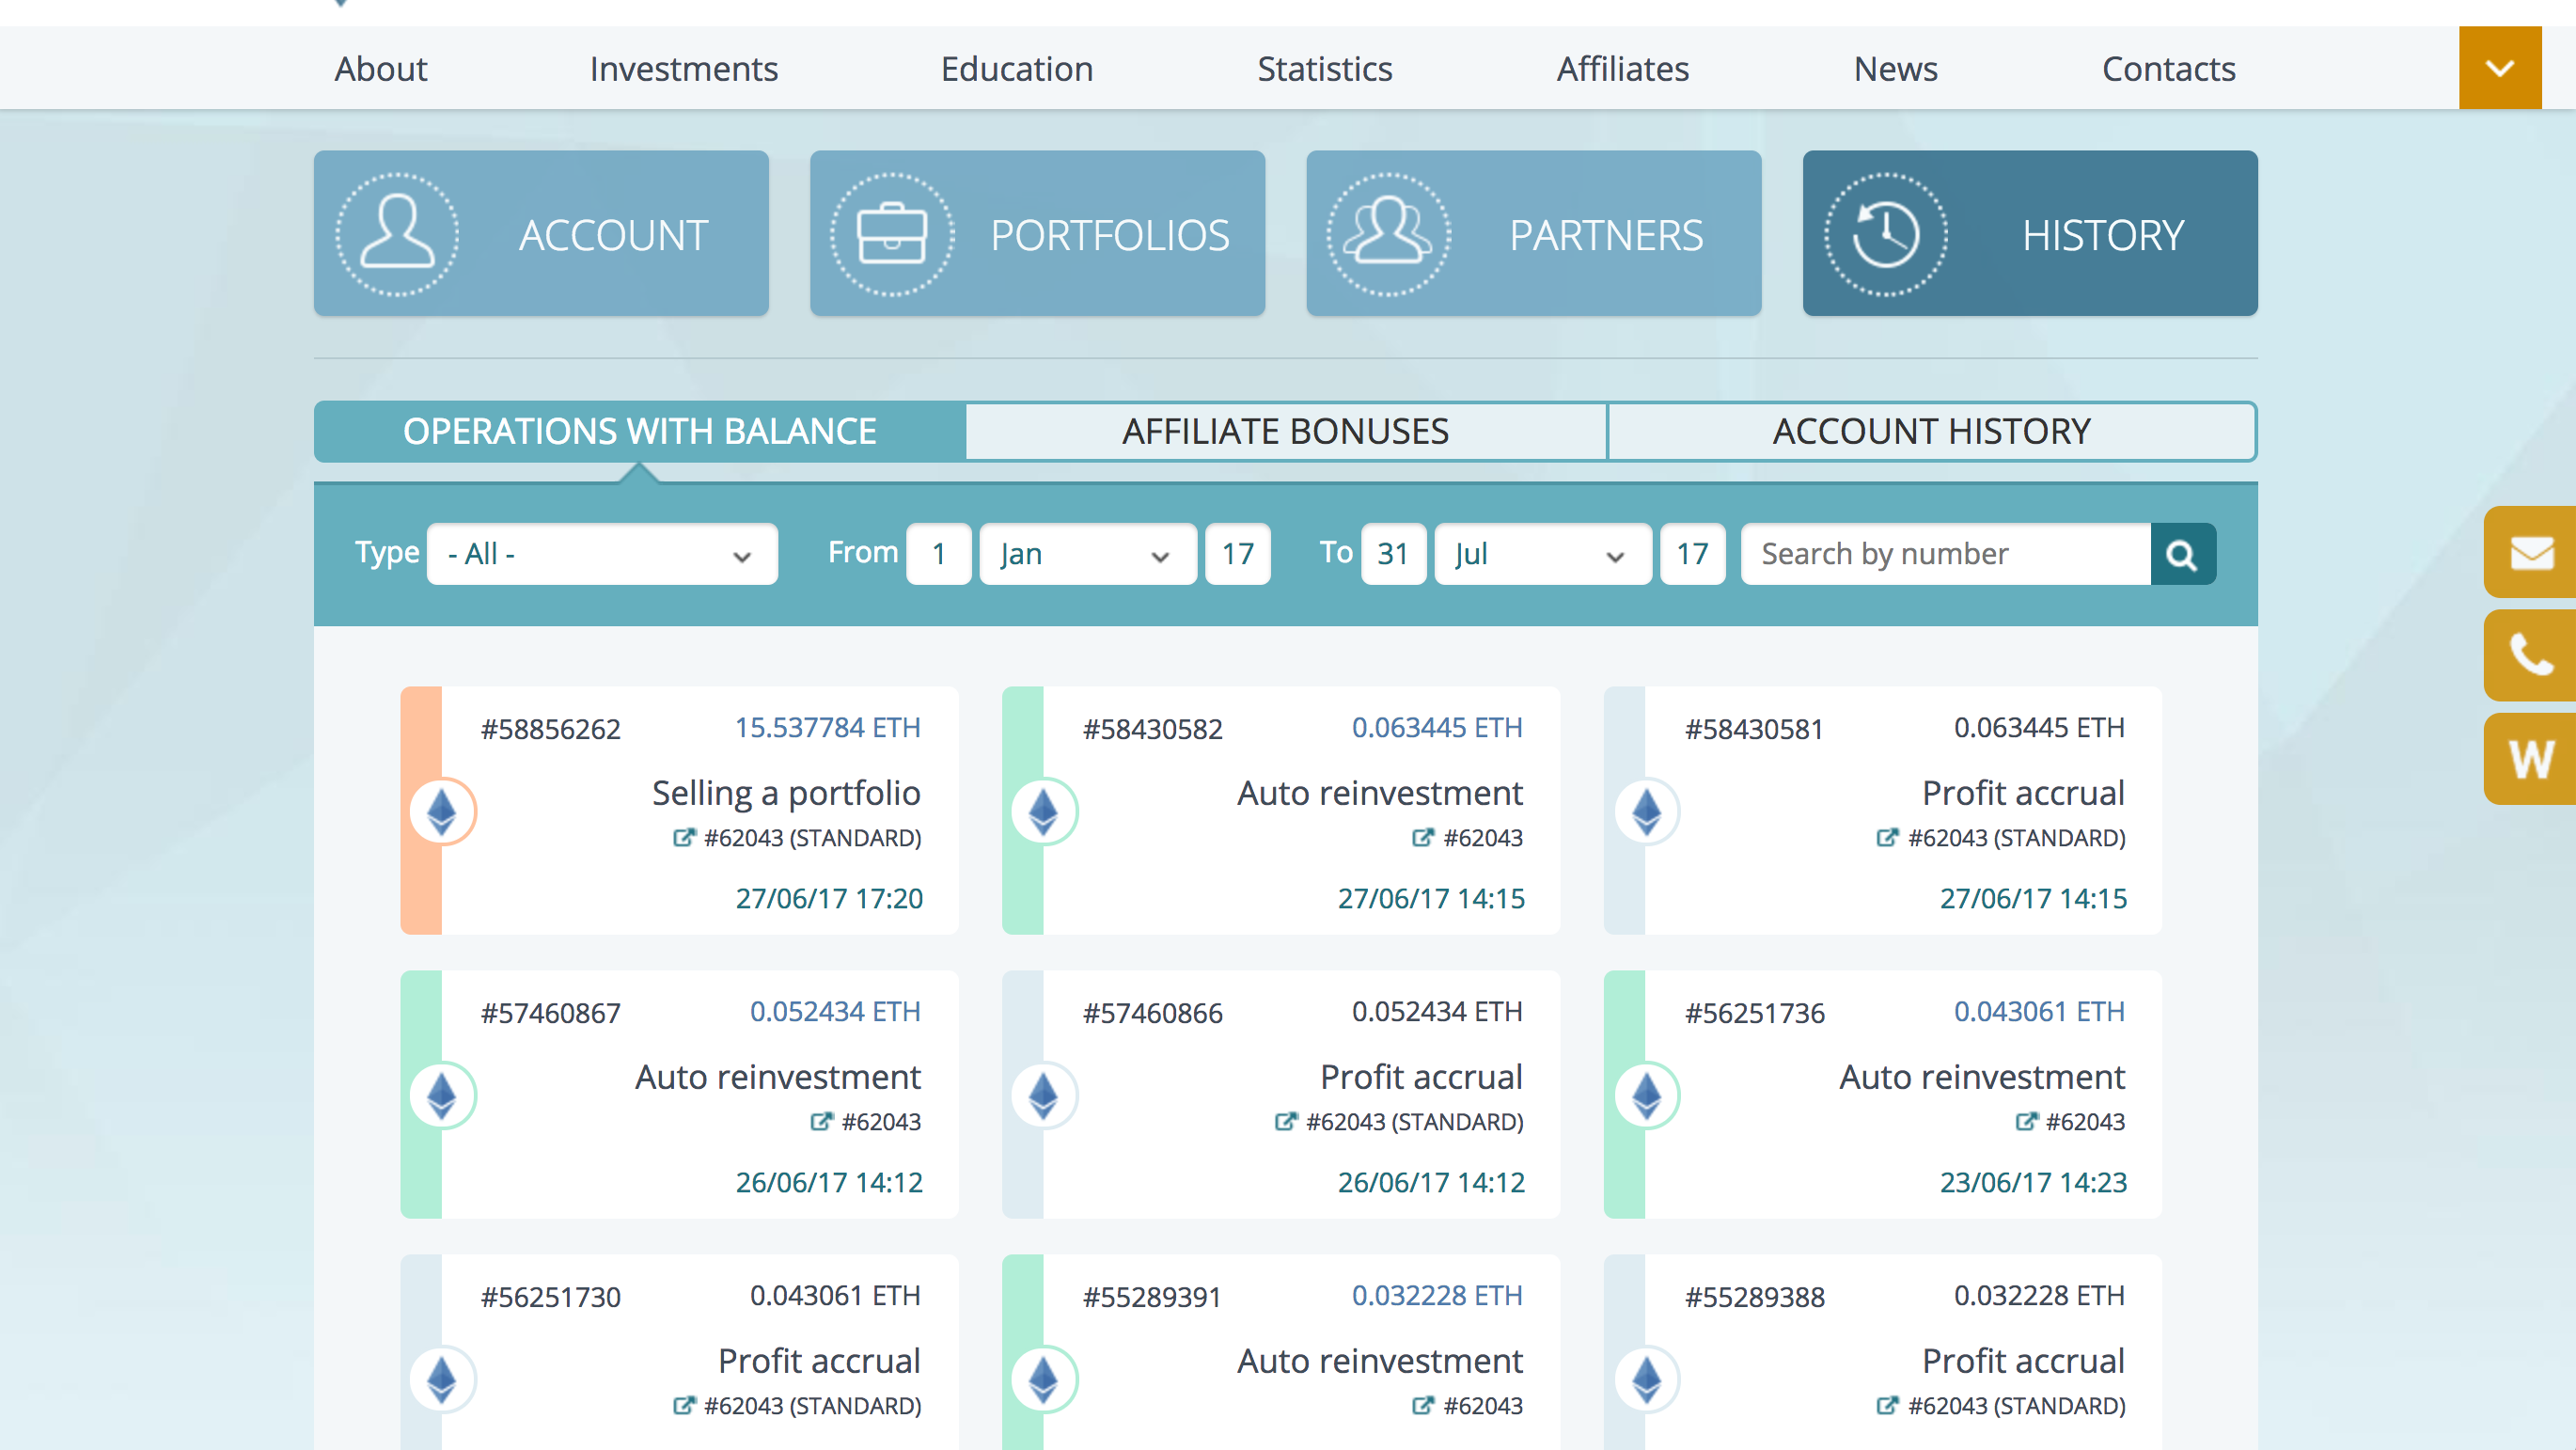This screenshot has height=1450, width=2576.
Task: Click the From year field showing 17
Action: [x=1238, y=554]
